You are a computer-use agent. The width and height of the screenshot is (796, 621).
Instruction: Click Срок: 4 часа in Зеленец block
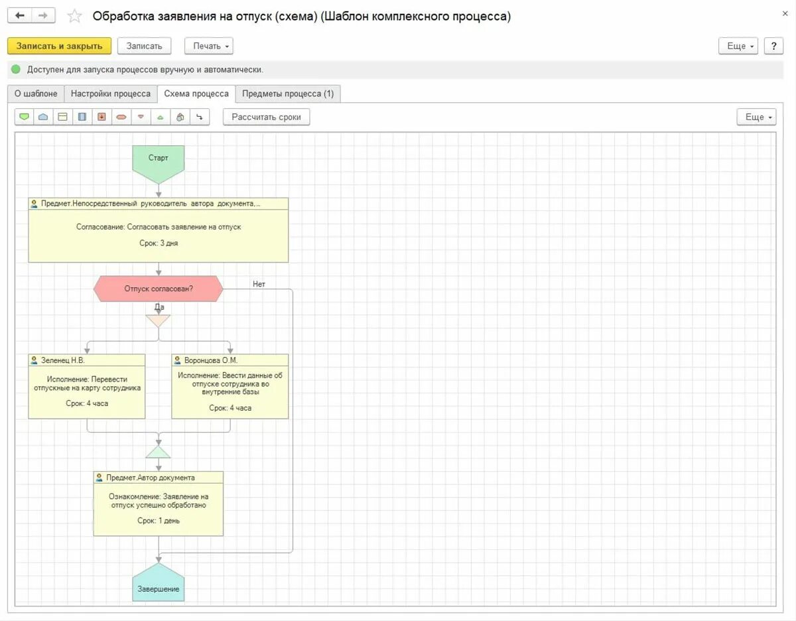click(x=87, y=403)
